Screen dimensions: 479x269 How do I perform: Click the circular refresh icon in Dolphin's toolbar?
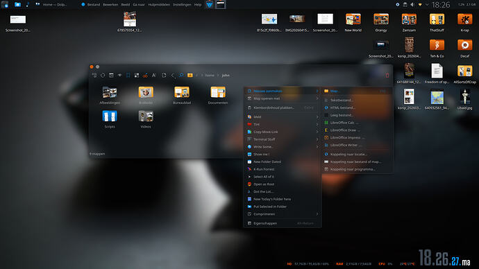tap(103, 76)
